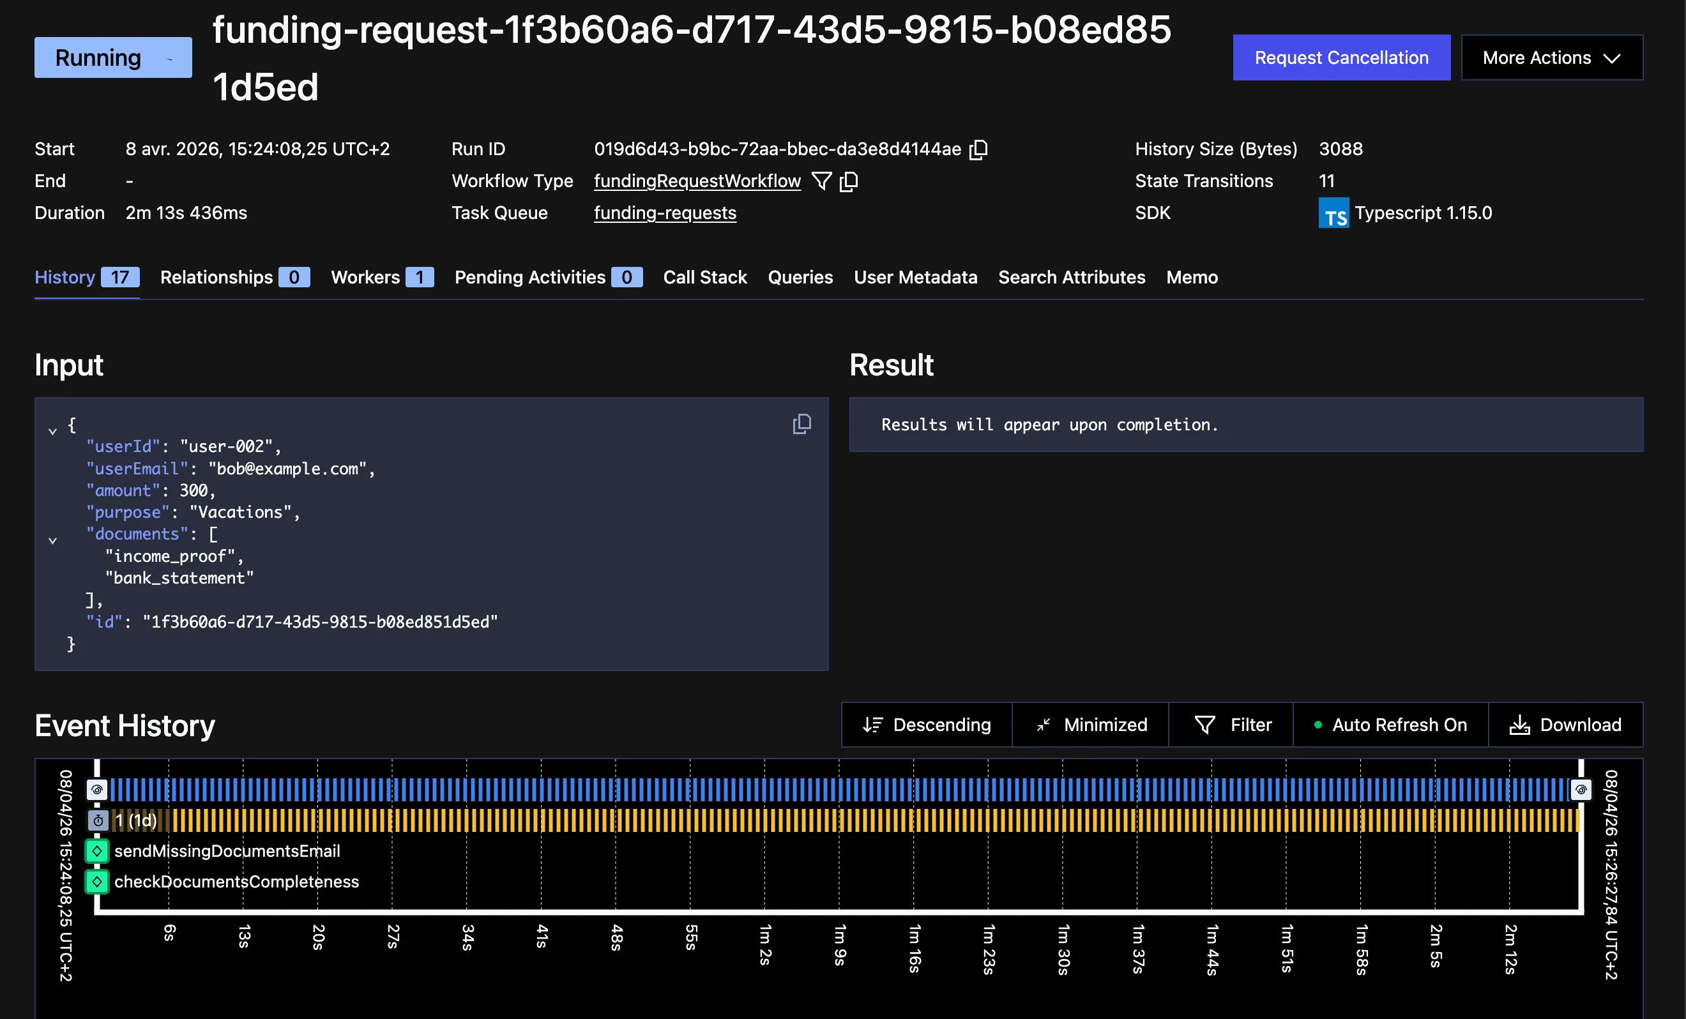This screenshot has width=1686, height=1019.
Task: Collapse the documents array in the Input panel
Action: click(x=52, y=540)
